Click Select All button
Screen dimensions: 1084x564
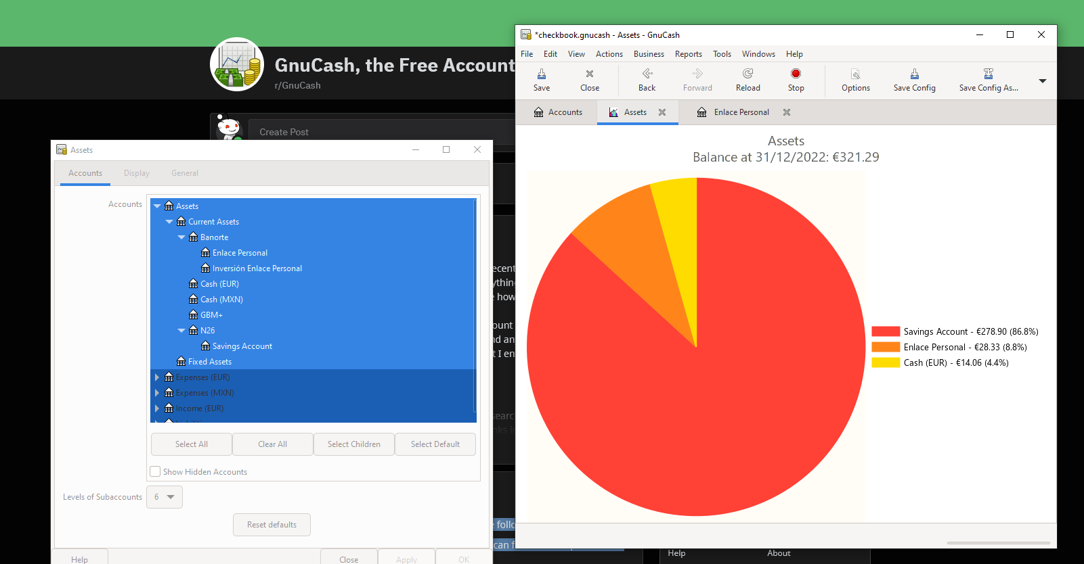[x=192, y=444]
